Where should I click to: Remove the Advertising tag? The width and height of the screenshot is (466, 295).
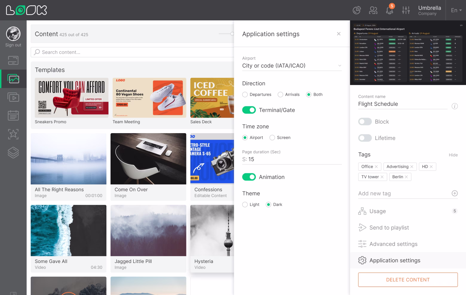412,167
